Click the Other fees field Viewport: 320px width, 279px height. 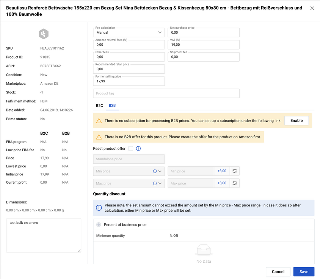[129, 57]
